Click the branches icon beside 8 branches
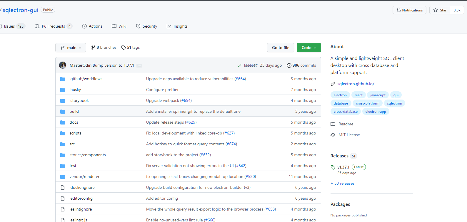 93,48
